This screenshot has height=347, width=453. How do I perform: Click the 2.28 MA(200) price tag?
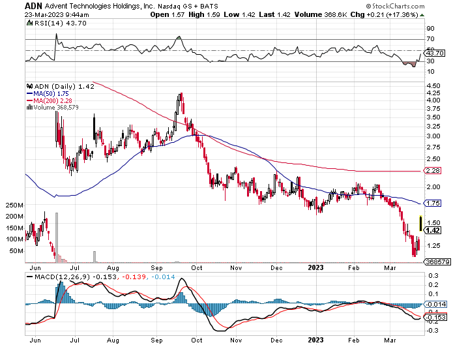coord(433,171)
